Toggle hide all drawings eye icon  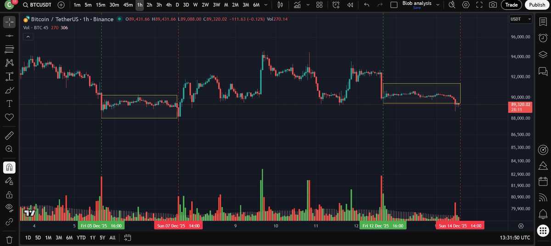click(x=9, y=208)
